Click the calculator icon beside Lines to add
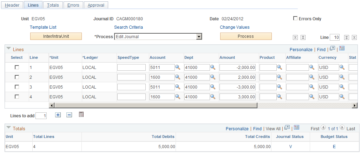This screenshot has width=361, height=153. 81,114
